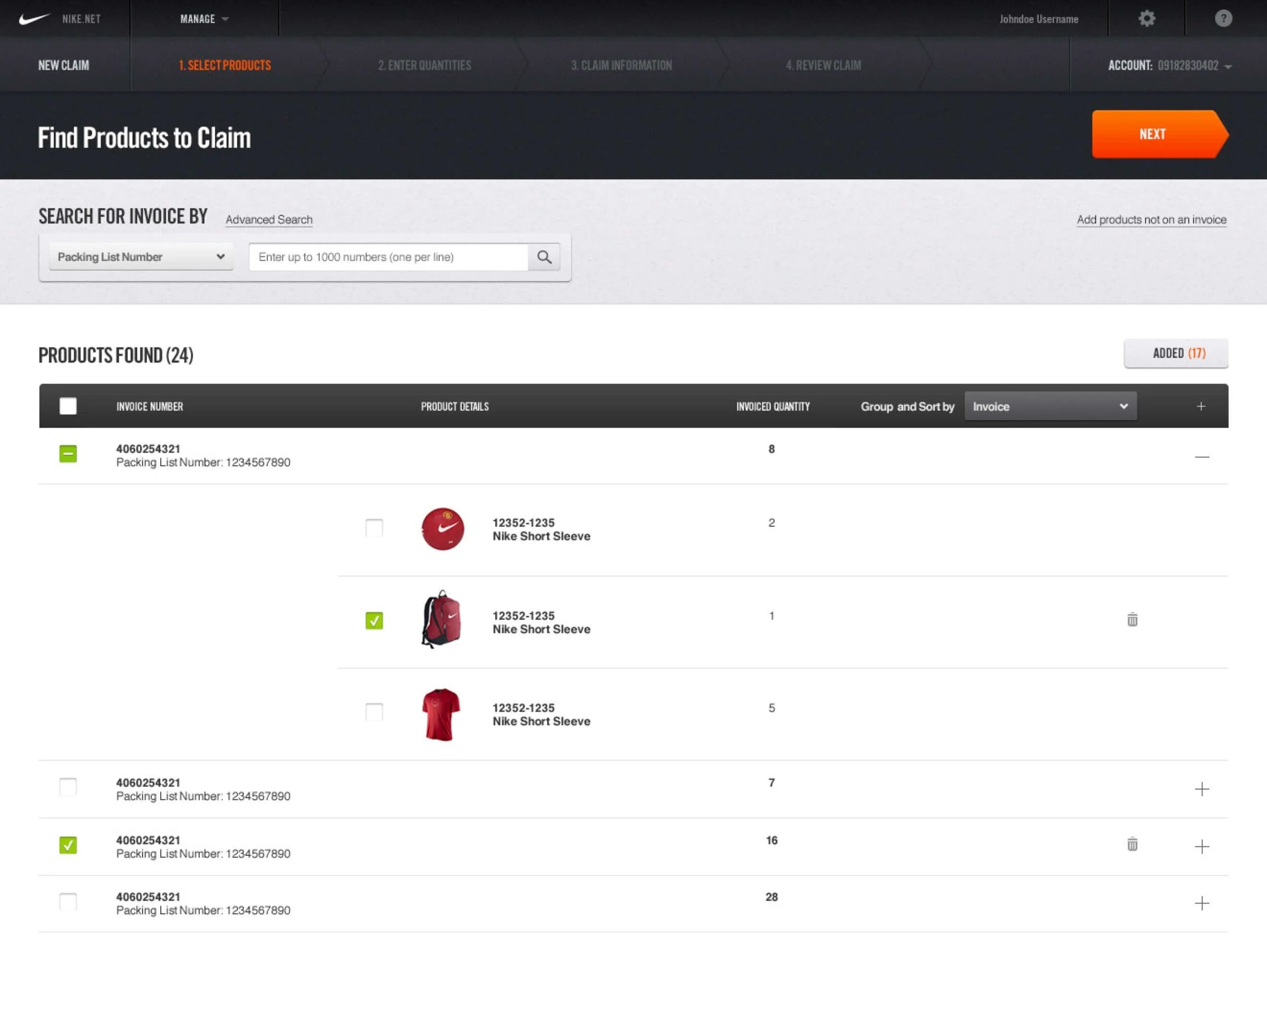Image resolution: width=1267 pixels, height=1013 pixels.
Task: Uncheck the backpack product checkbox
Action: (x=374, y=620)
